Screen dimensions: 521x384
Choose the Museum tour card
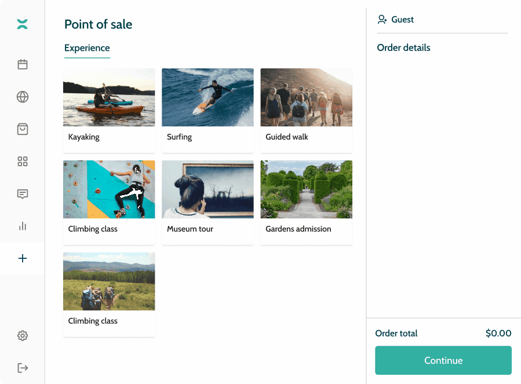point(207,202)
